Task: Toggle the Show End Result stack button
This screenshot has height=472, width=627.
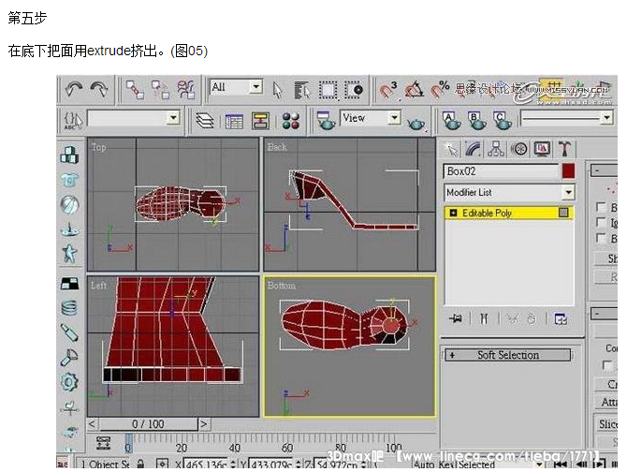Action: 484,318
